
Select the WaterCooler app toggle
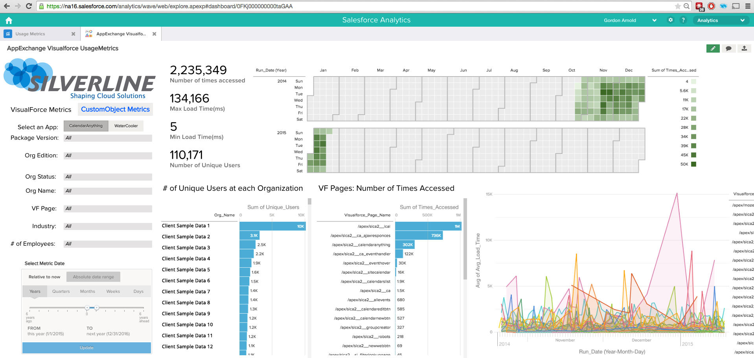126,126
